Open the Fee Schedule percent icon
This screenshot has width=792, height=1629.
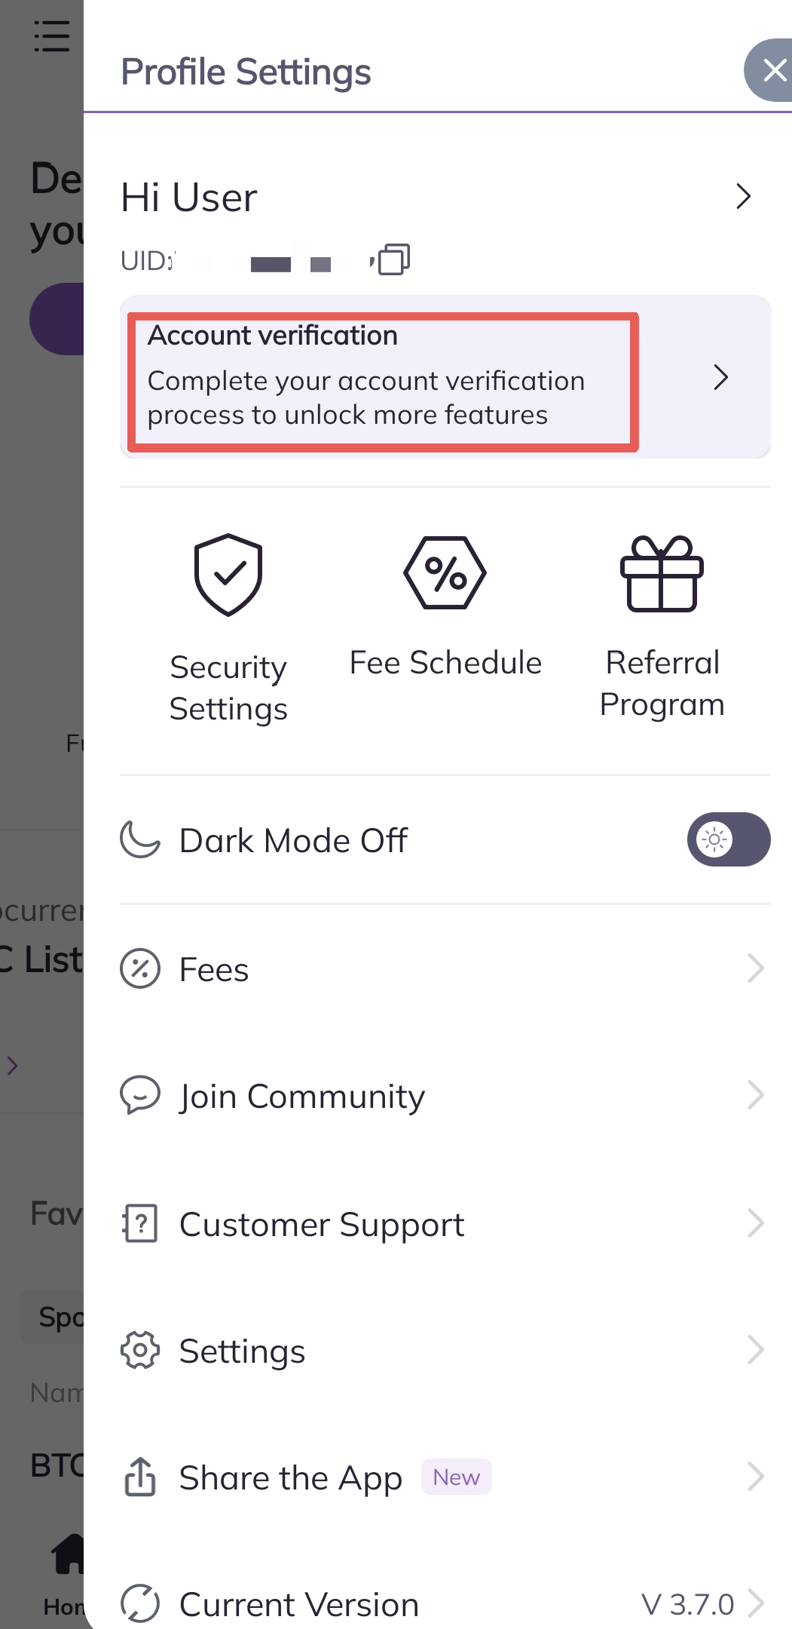click(445, 573)
